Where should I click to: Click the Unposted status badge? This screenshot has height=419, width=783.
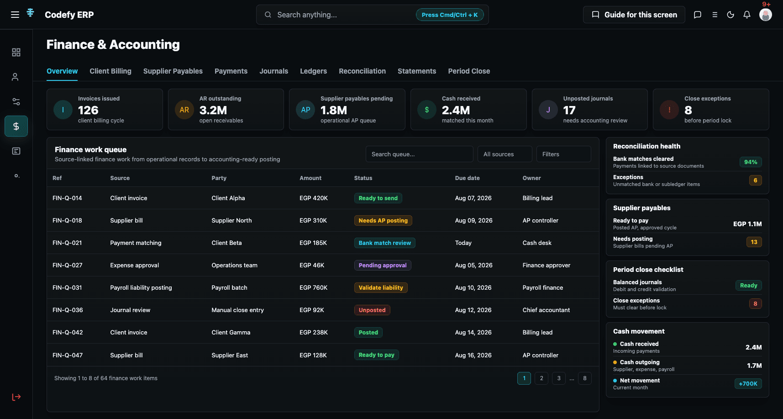[x=372, y=310]
